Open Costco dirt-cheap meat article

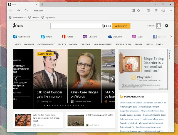tap(46, 118)
